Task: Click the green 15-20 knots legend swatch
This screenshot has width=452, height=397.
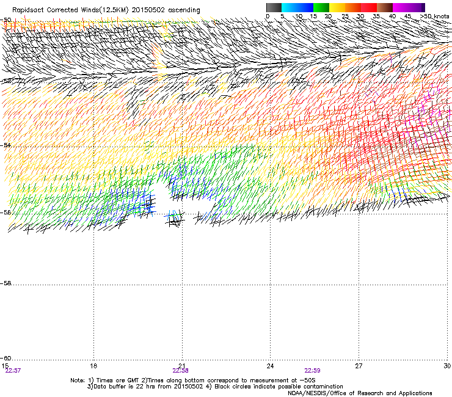Action: (321, 7)
